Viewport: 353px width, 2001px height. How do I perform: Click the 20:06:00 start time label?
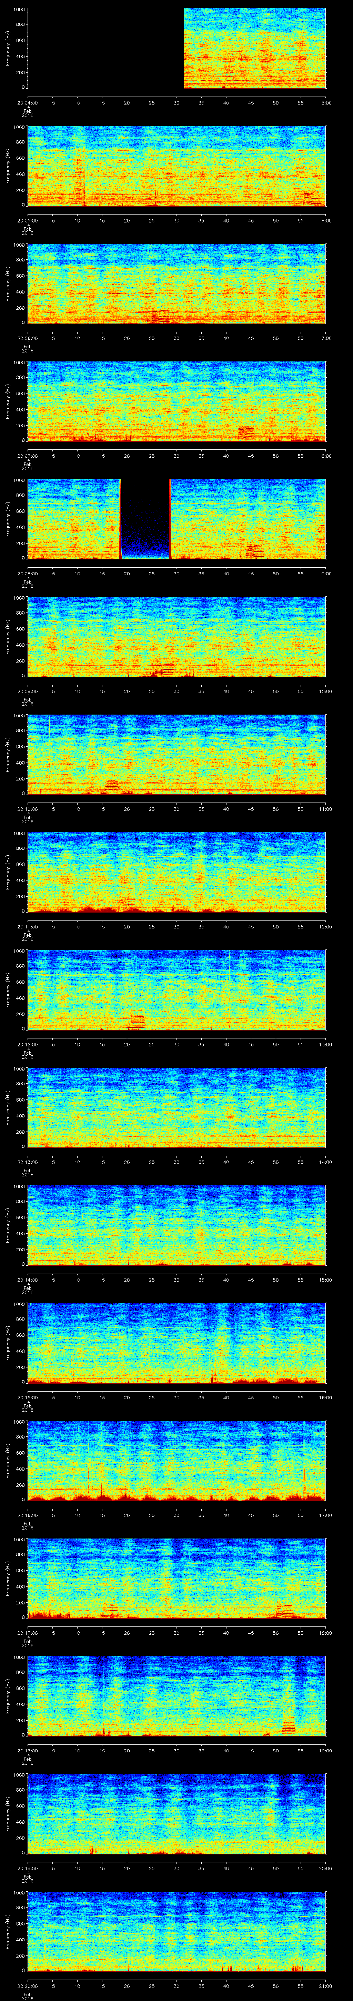(28, 338)
